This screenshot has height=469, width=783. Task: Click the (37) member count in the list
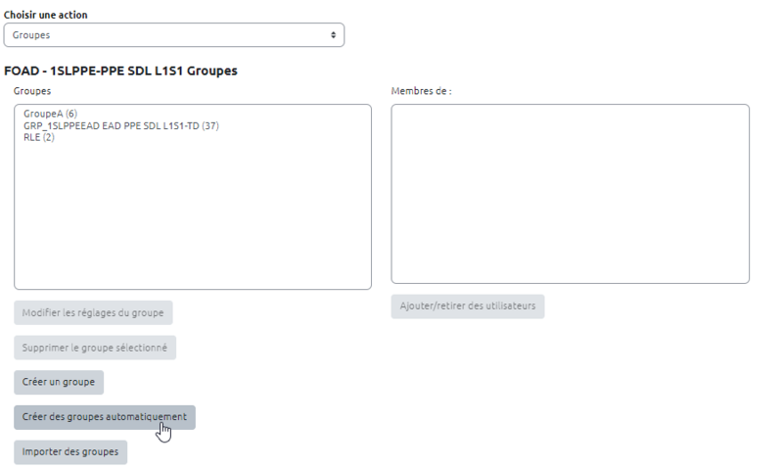point(210,126)
